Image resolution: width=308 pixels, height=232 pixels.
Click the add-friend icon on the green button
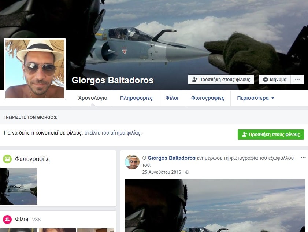[x=244, y=135]
